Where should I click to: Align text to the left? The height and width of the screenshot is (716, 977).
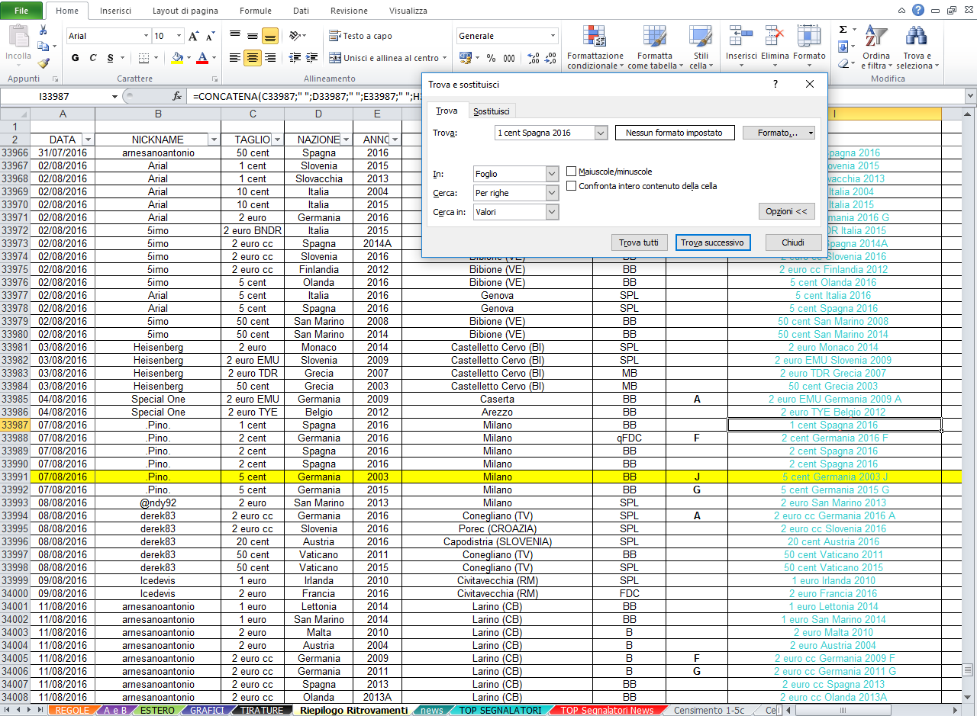coord(234,58)
